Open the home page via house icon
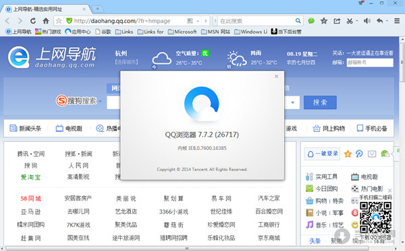Screen dimensions: 405x251 pyautogui.click(x=46, y=21)
